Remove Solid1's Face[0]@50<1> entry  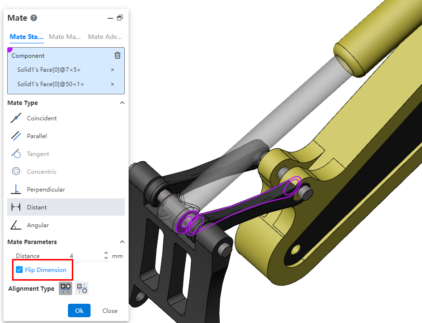[113, 84]
